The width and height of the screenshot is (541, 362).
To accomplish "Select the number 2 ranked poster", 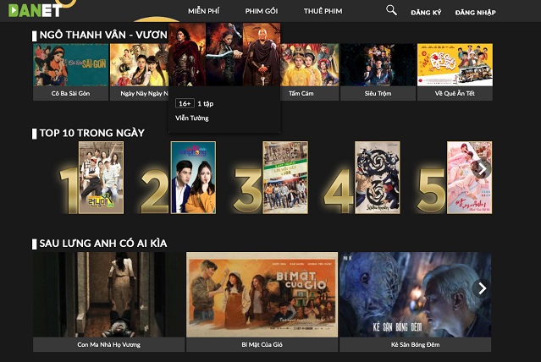I will [193, 177].
